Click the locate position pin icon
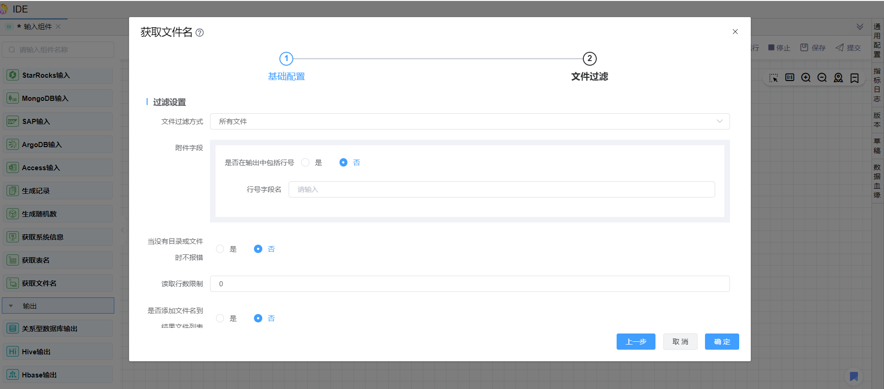 pyautogui.click(x=838, y=78)
